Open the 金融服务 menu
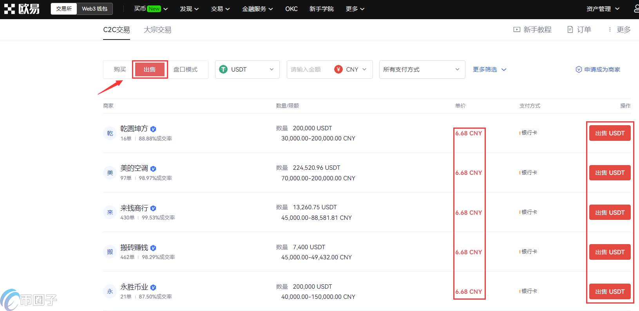 pyautogui.click(x=257, y=9)
